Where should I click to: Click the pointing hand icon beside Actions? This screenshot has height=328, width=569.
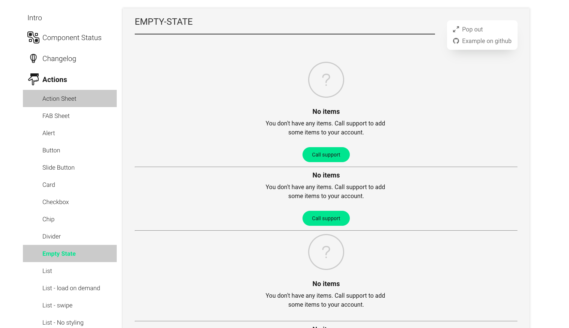(33, 79)
